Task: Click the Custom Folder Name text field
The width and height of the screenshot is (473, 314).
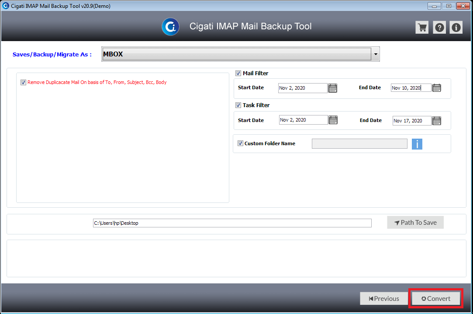Action: coord(359,144)
